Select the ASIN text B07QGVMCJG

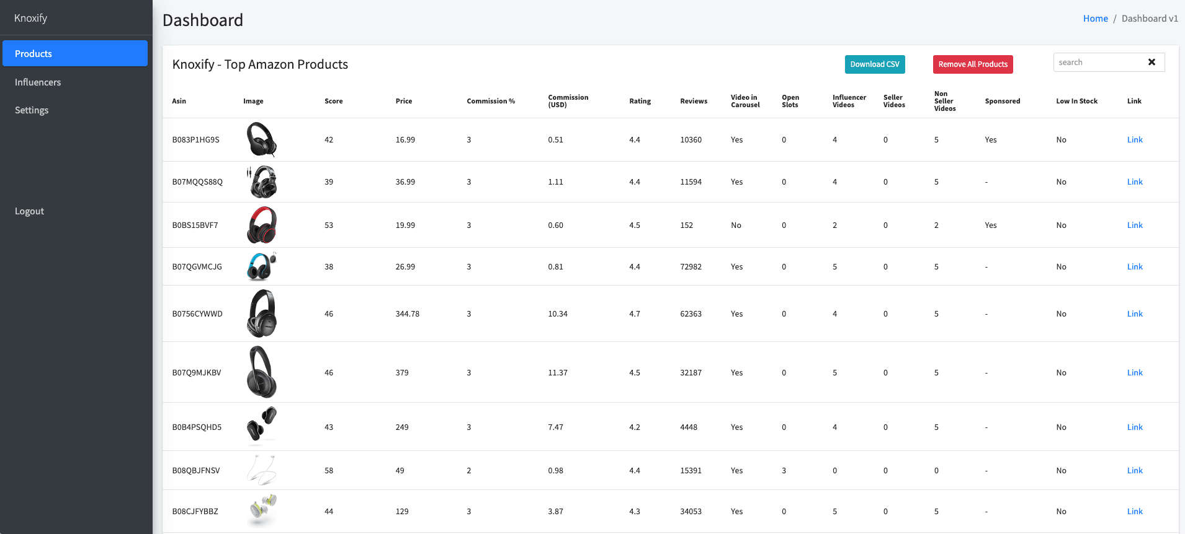pos(197,266)
